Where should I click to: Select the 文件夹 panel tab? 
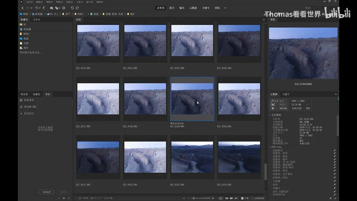(x=36, y=20)
